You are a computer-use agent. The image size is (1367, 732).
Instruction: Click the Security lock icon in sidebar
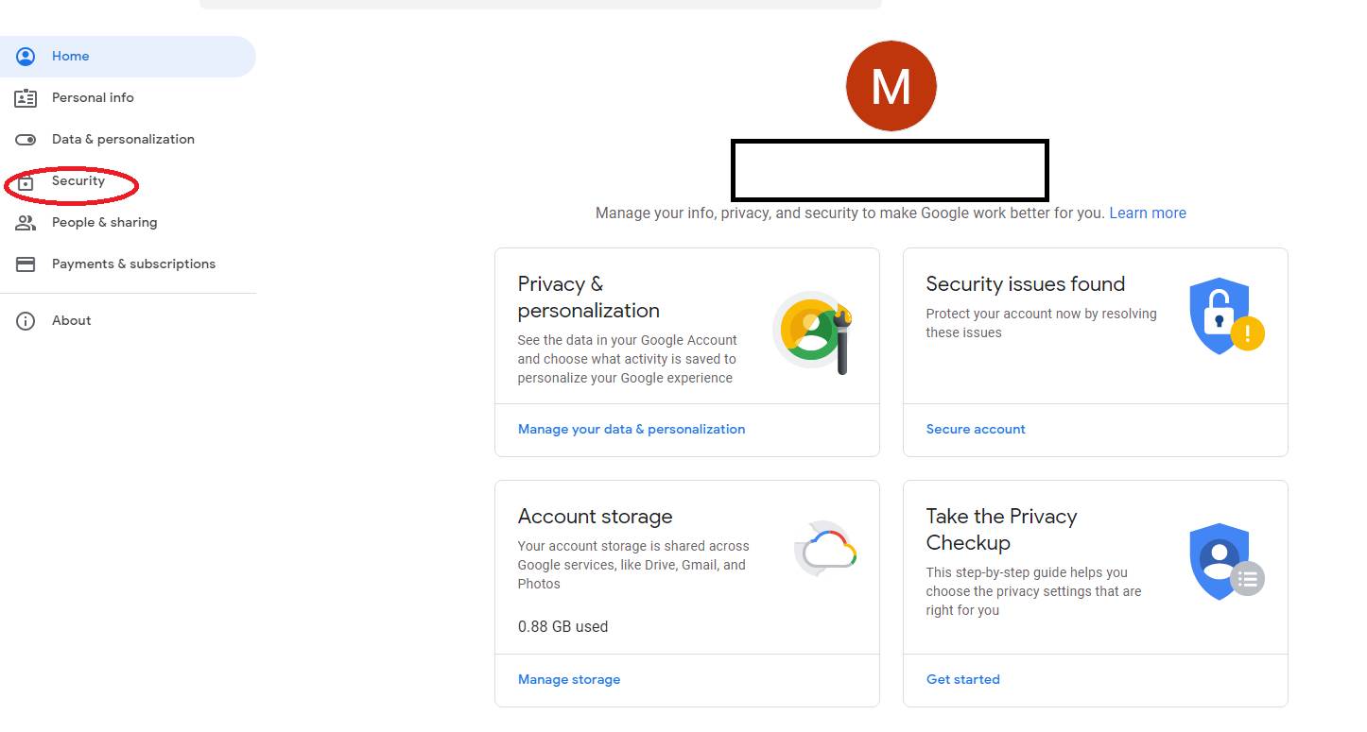pyautogui.click(x=26, y=181)
